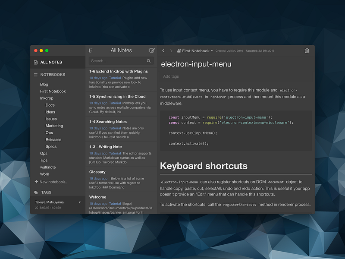Click the electron-input-menu note title
This screenshot has width=345, height=259.
click(196, 64)
